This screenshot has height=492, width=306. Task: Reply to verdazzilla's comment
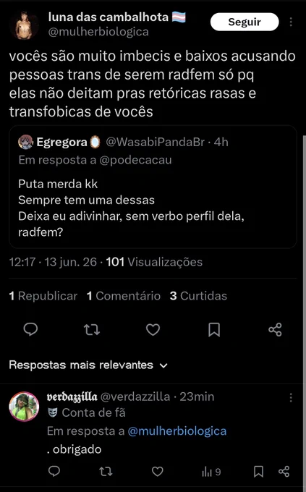tap(54, 471)
